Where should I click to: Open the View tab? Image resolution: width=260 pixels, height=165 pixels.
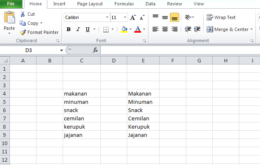199,4
